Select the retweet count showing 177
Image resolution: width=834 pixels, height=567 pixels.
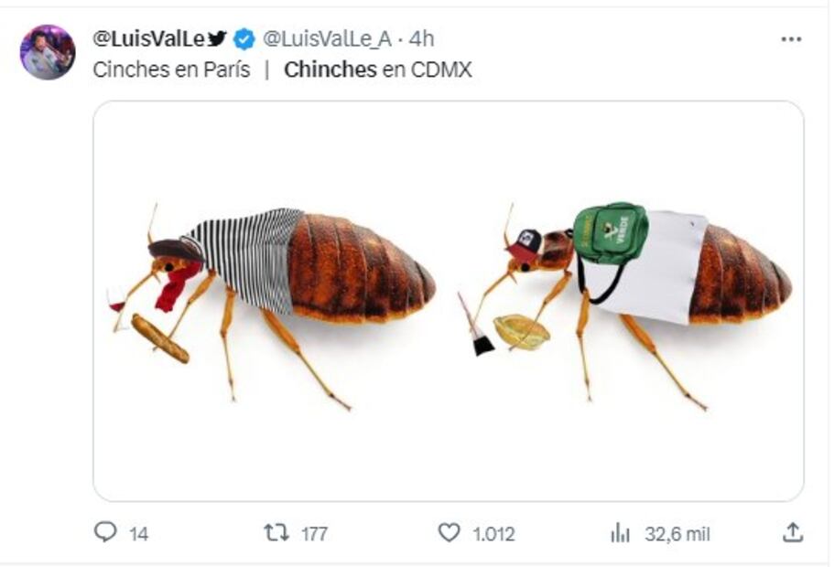[x=317, y=529]
